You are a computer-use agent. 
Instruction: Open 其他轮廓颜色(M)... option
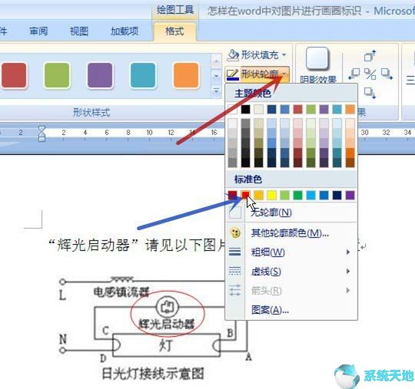291,233
